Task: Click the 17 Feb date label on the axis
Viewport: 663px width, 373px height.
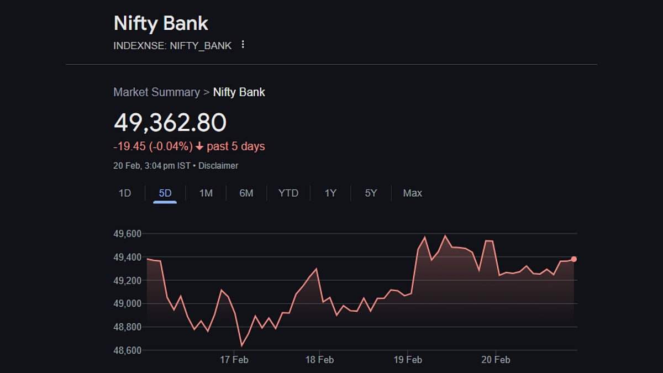Action: (234, 360)
